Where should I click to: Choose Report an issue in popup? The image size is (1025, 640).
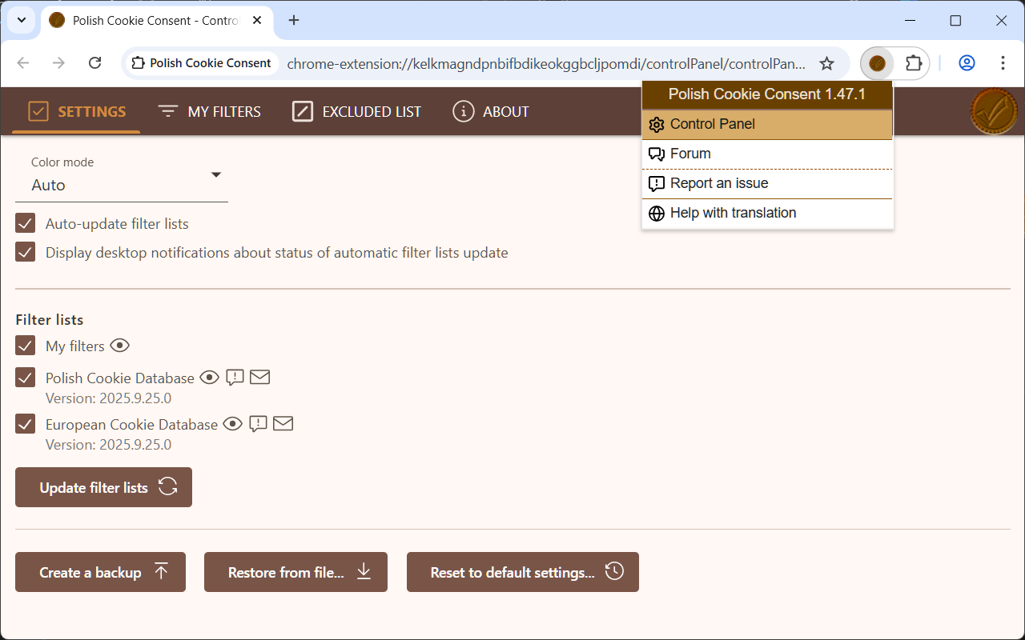tap(767, 183)
